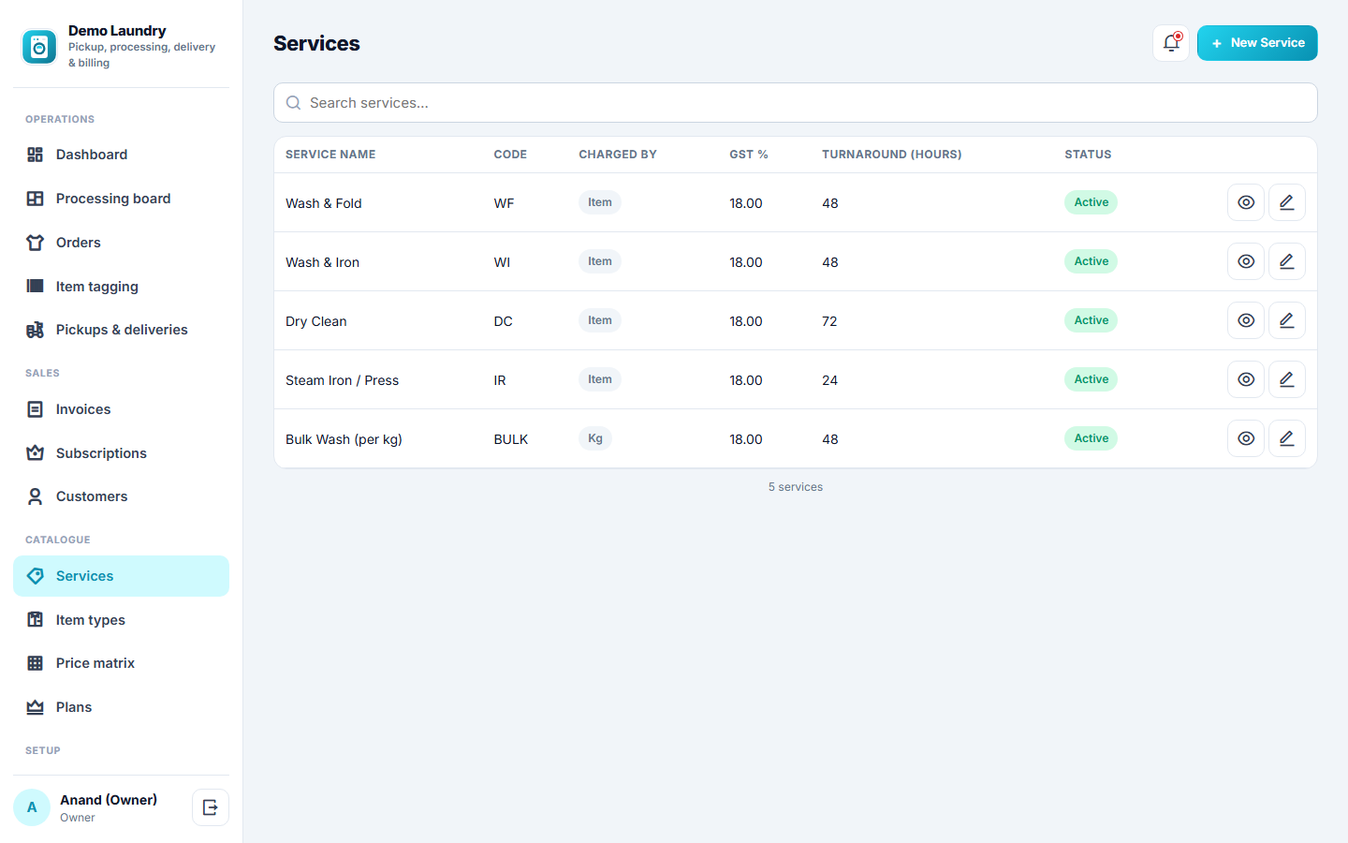Image resolution: width=1348 pixels, height=843 pixels.
Task: Click the Turnaround (Hours) column header
Action: coord(892,155)
